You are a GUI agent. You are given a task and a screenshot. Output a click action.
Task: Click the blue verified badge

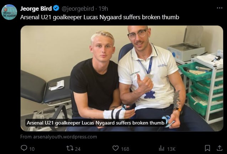coord(56,8)
